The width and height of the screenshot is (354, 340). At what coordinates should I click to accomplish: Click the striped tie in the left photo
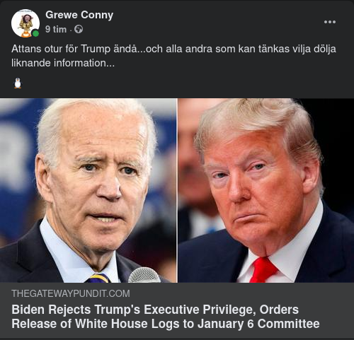point(98,278)
